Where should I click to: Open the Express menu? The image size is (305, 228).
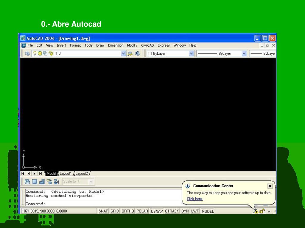[164, 45]
